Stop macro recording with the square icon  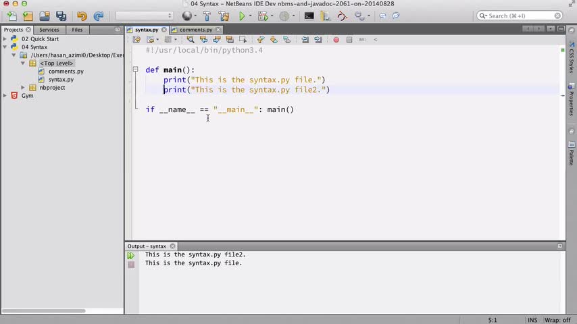pos(349,39)
